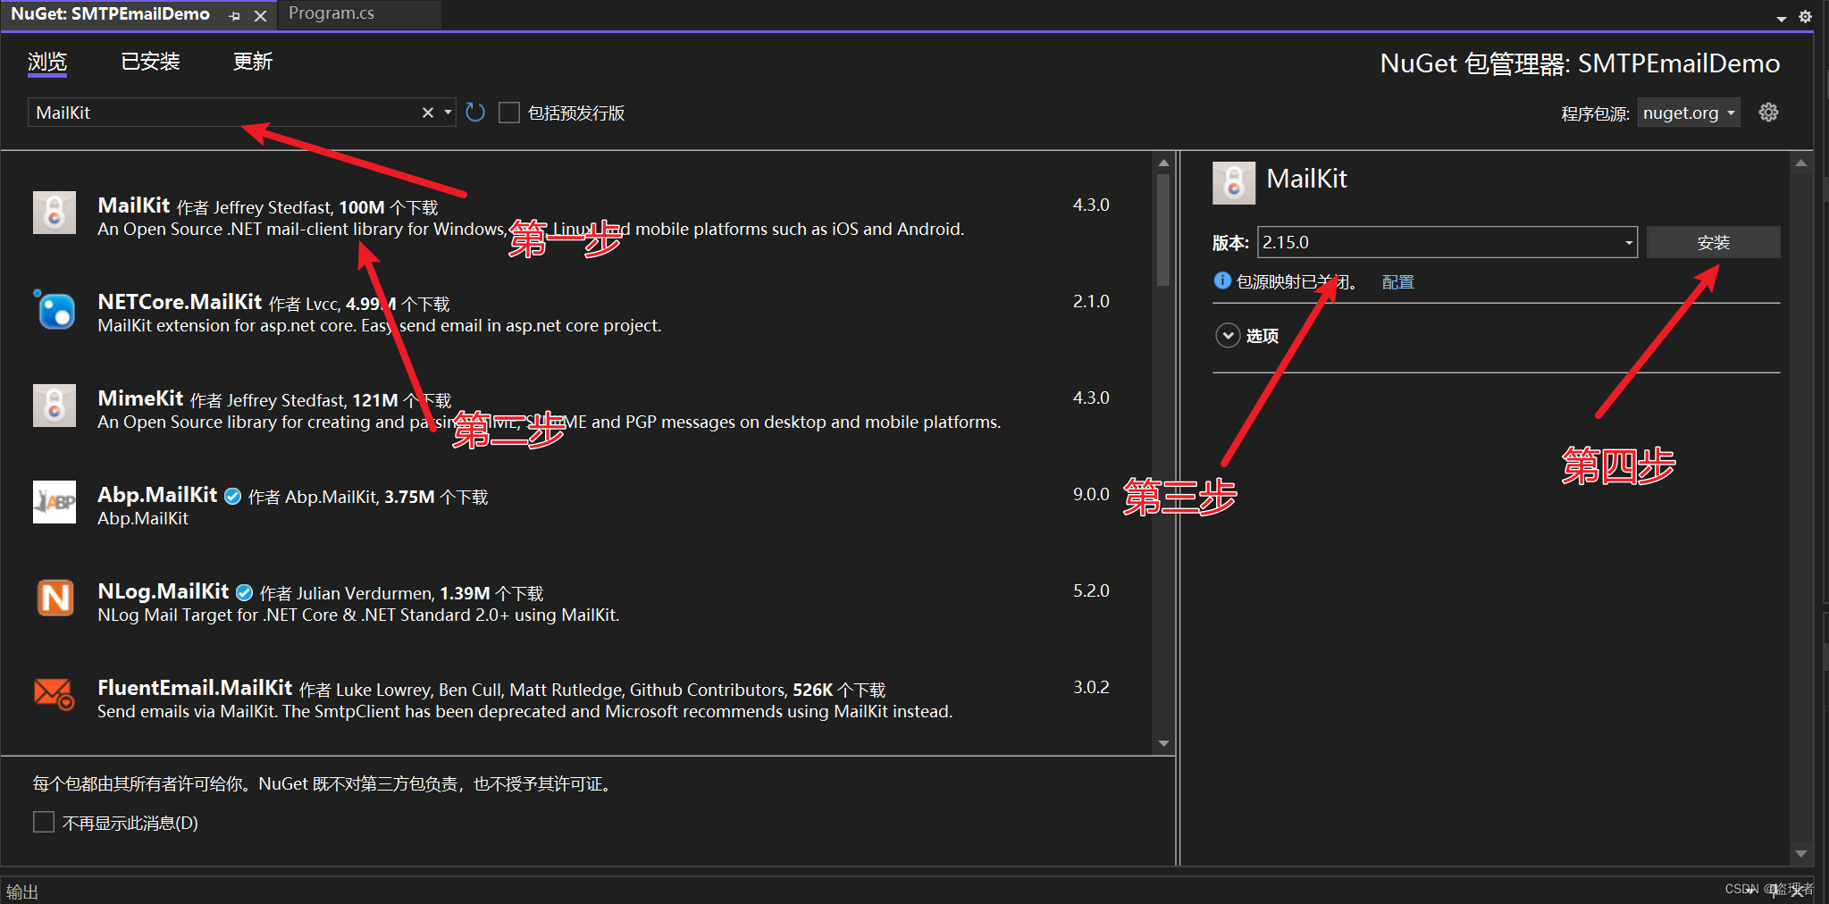Screen dimensions: 1829x904
Task: Open the 版本 dropdown showing 2.15.0
Action: (1628, 242)
